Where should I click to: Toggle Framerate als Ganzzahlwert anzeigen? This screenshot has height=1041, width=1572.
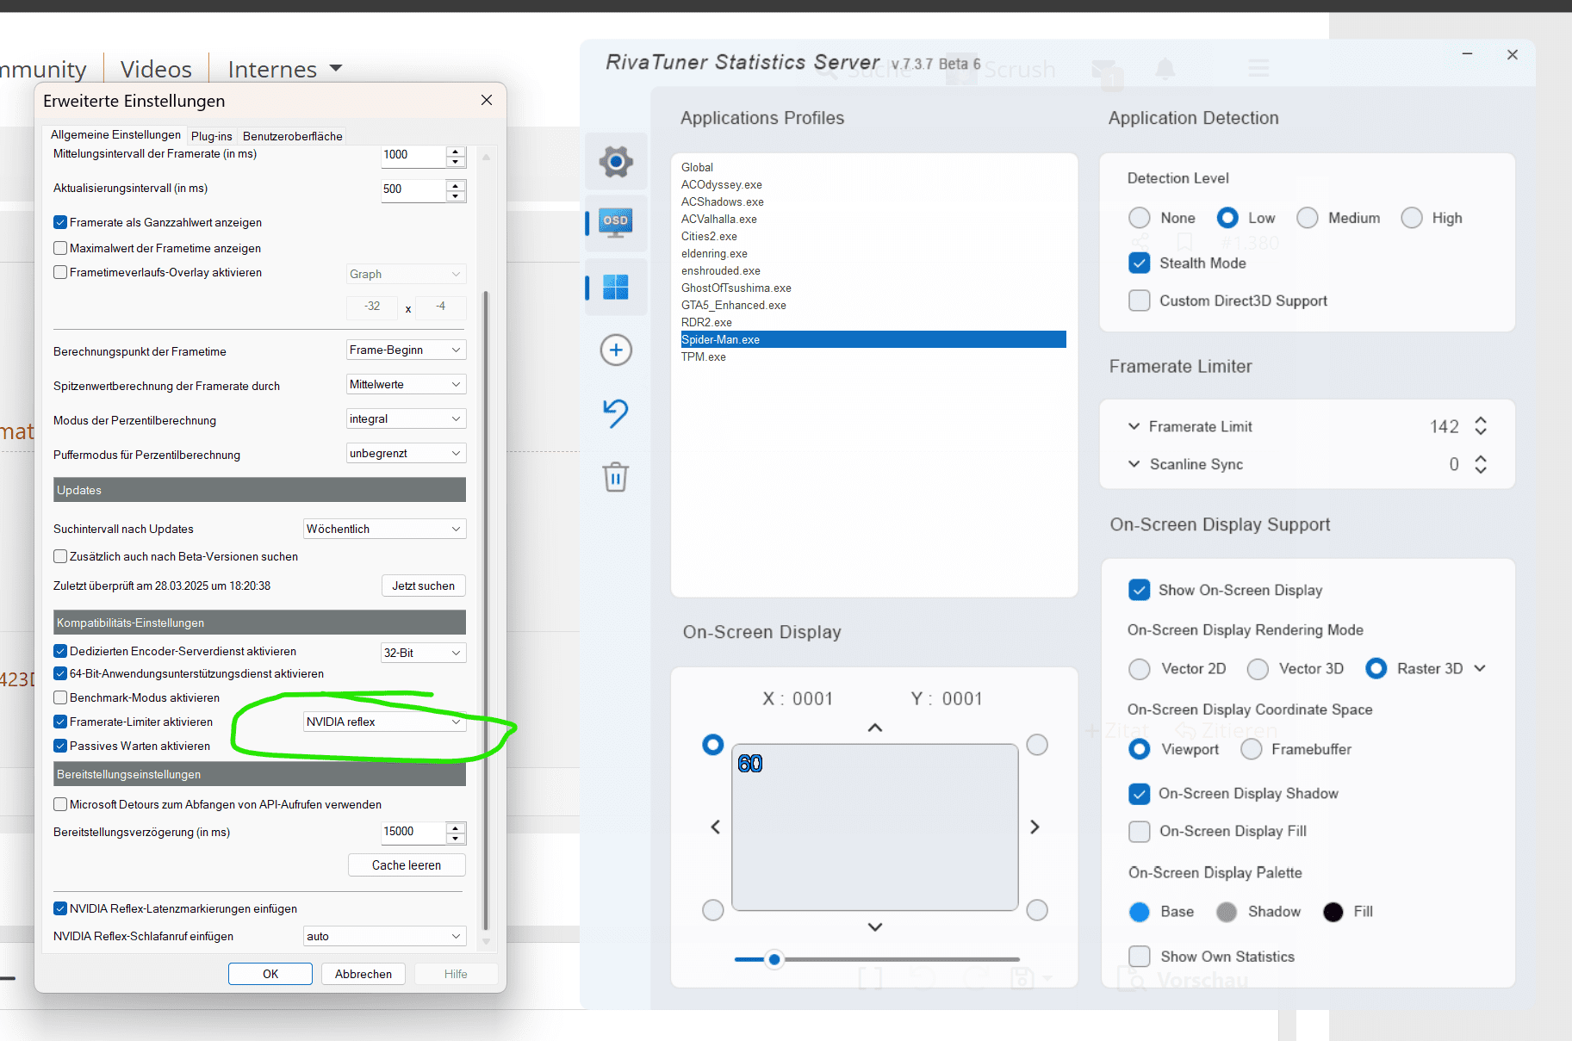click(x=60, y=222)
